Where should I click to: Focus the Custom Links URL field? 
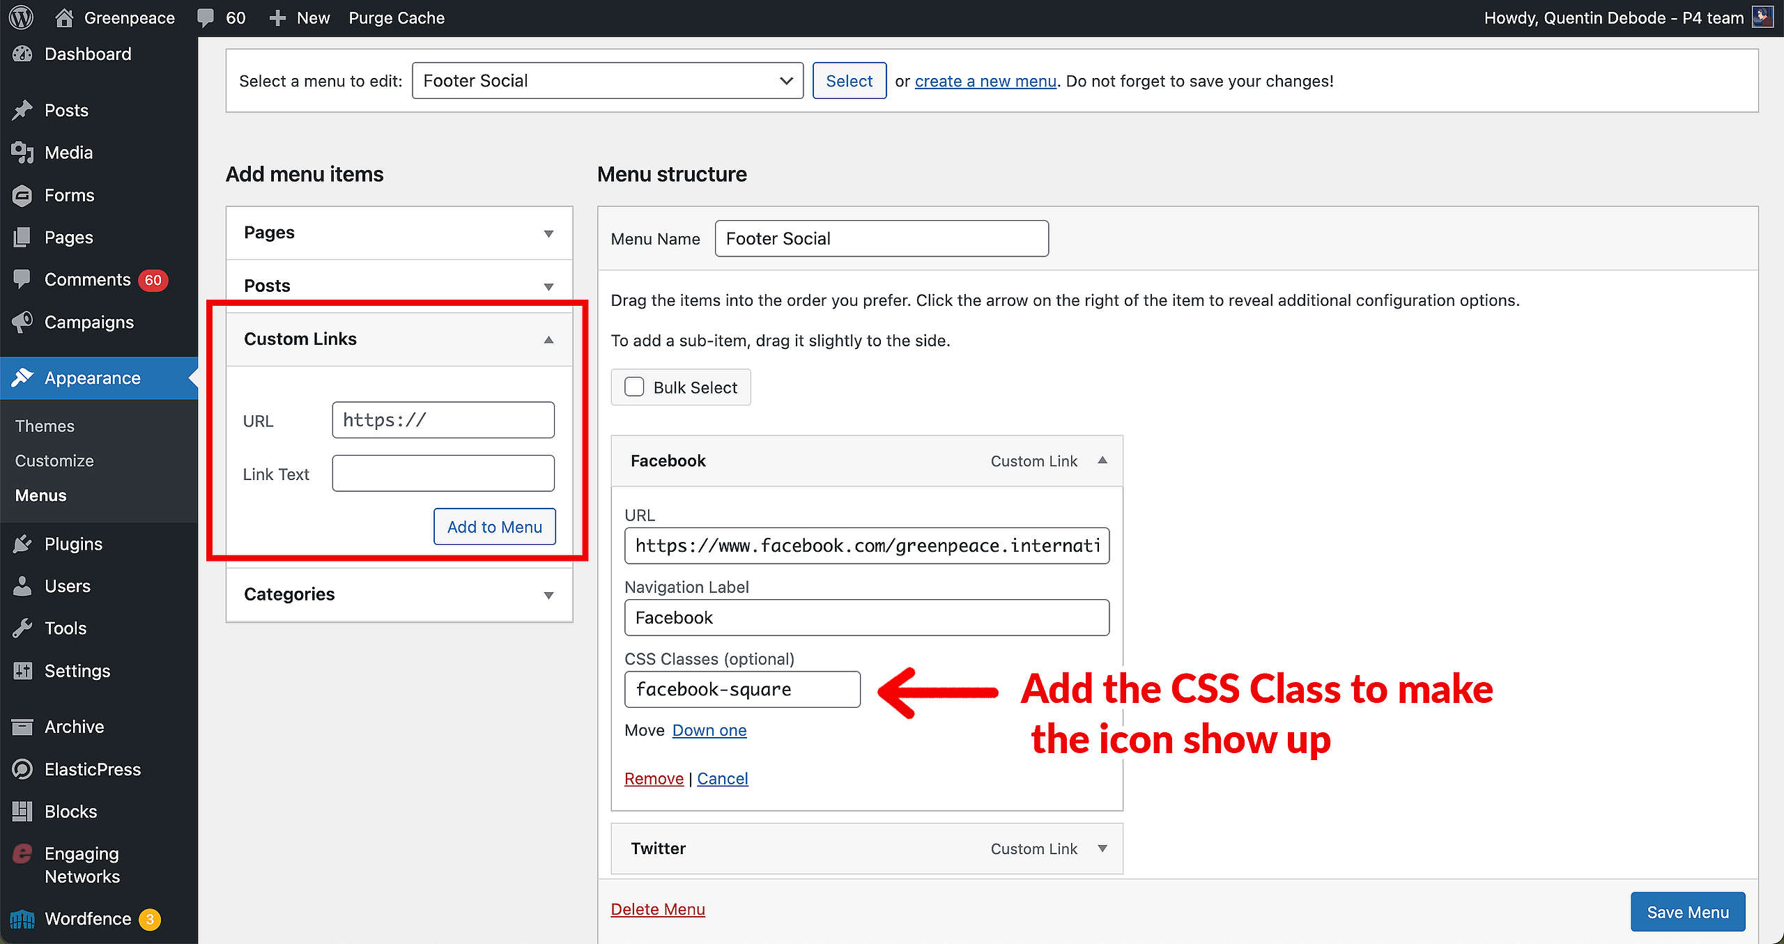tap(443, 420)
